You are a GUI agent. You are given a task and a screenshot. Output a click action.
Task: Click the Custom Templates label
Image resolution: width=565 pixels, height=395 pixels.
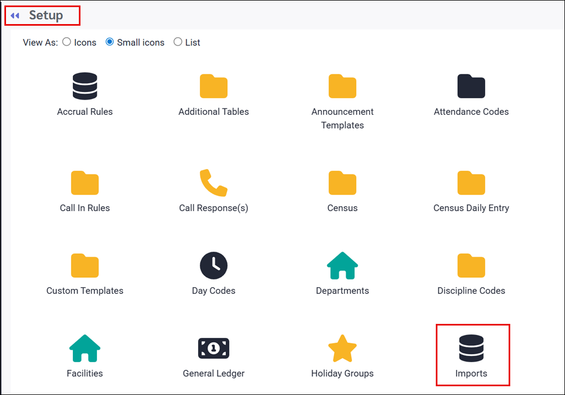pyautogui.click(x=85, y=291)
